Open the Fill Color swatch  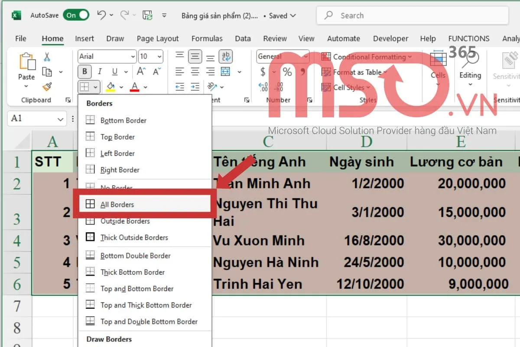click(111, 87)
